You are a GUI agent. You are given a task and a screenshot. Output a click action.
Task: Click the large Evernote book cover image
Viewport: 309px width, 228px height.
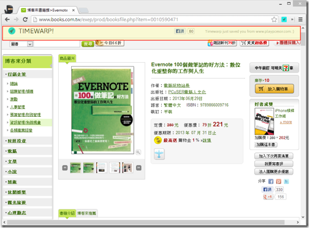tap(102, 110)
